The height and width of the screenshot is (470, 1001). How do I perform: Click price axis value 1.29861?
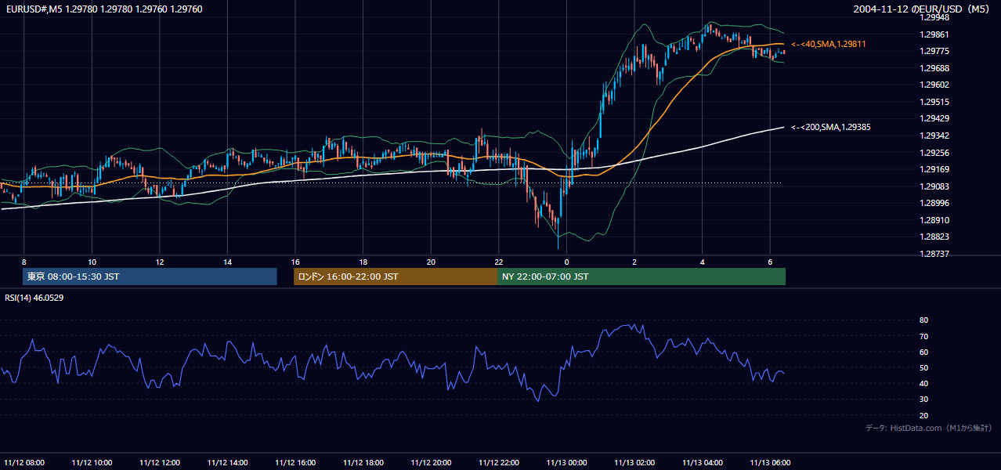coord(934,34)
